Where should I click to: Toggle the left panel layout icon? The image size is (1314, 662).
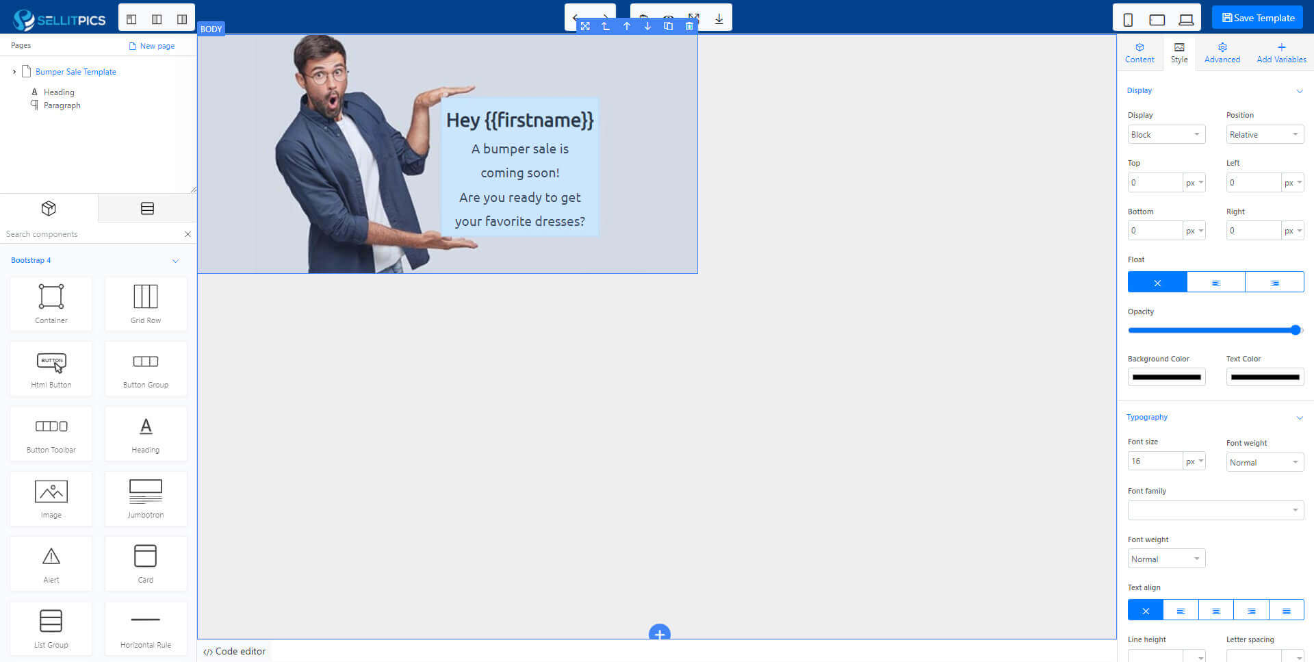point(131,18)
